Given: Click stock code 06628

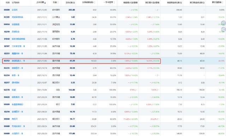Looking at the screenshot, I should [7, 97].
